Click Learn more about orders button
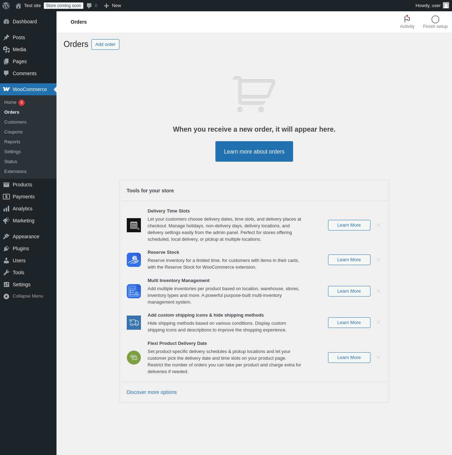Image resolution: width=452 pixels, height=455 pixels. pos(254,151)
